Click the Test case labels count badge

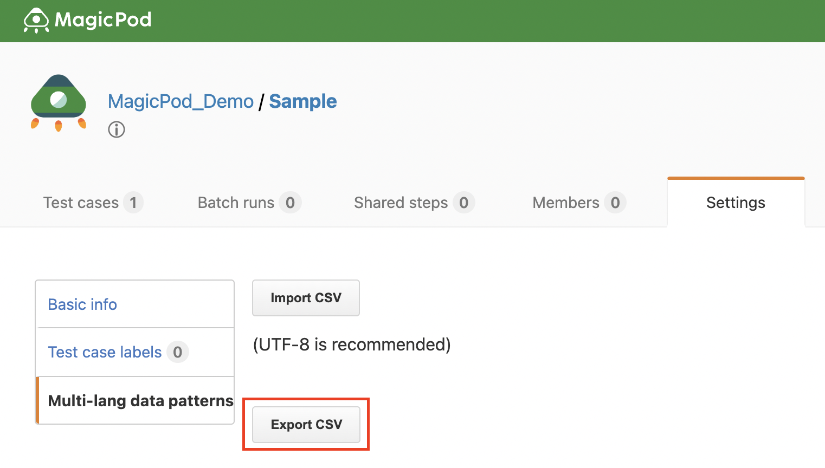coord(177,352)
